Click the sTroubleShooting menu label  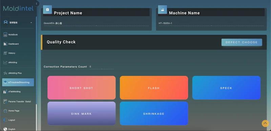19,82
